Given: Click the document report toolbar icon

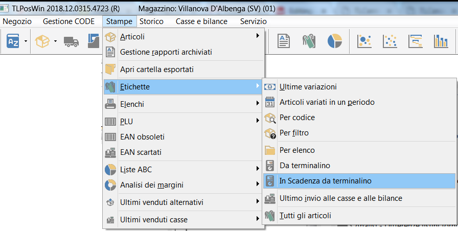Looking at the screenshot, I should point(284,41).
